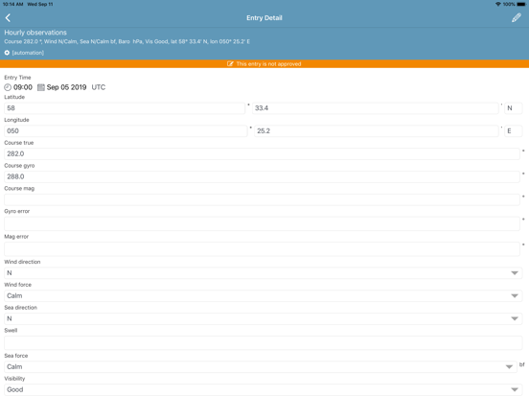The image size is (529, 397).
Task: Tap the Course true field 282.0
Action: pos(262,154)
